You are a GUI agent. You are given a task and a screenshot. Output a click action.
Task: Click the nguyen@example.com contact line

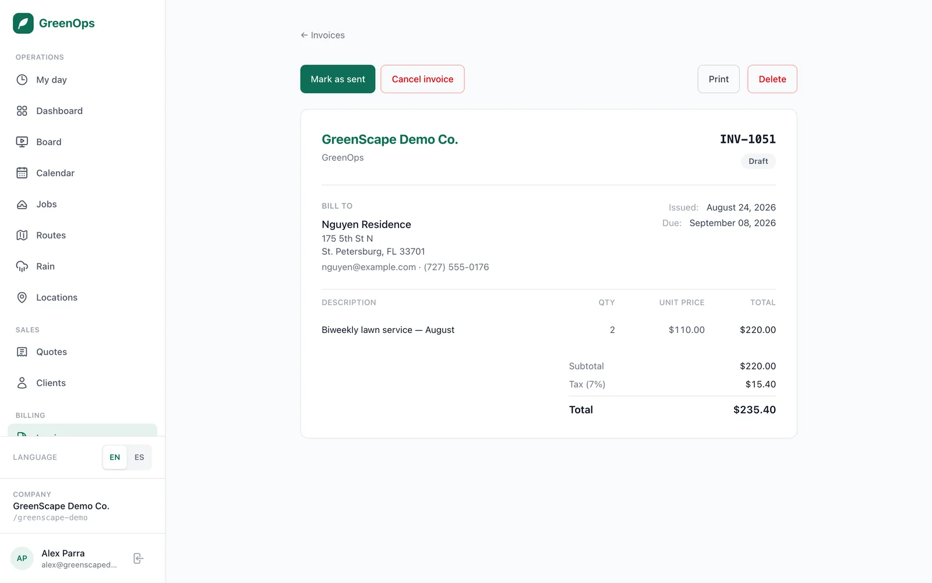[x=405, y=267]
